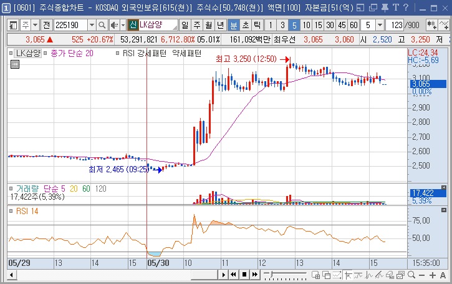Image resolution: width=452 pixels, height=284 pixels.
Task: Select the 주 weekly period toggle
Action: 196,25
